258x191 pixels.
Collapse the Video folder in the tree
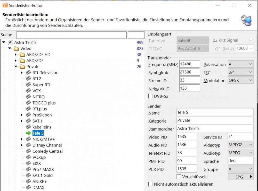coord(10,48)
